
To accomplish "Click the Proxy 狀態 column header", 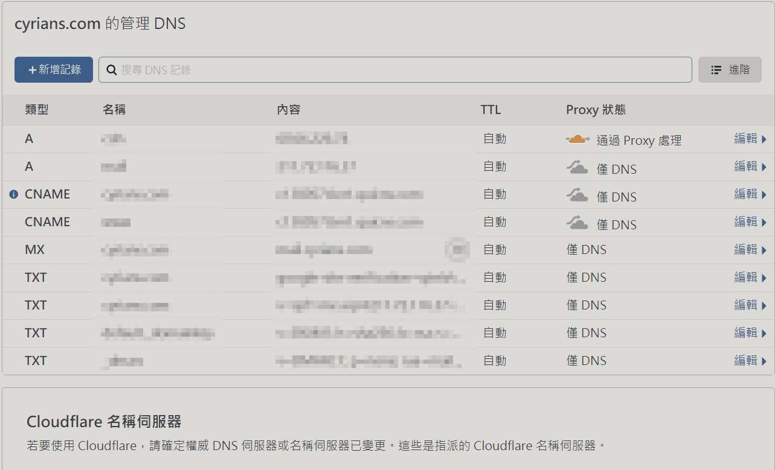I will (x=596, y=110).
